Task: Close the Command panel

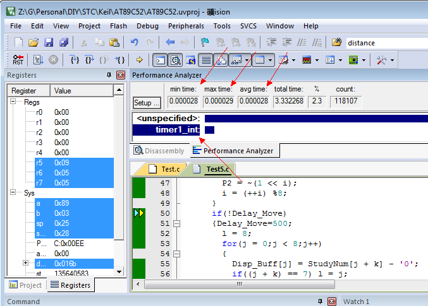Action: coord(332,302)
